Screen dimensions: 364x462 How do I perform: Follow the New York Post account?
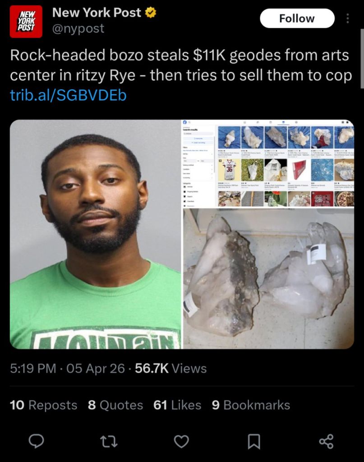point(297,18)
